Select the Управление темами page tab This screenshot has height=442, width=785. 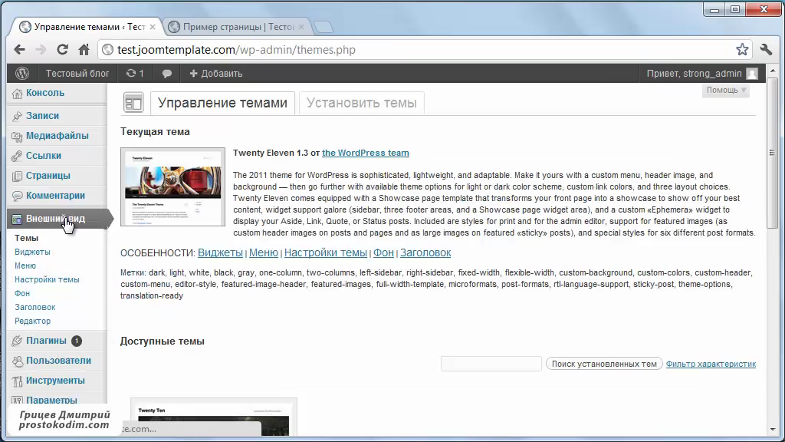[x=222, y=103]
